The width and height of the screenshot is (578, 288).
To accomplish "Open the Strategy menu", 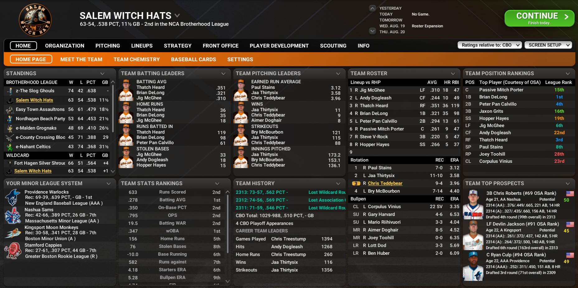I will click(x=178, y=46).
